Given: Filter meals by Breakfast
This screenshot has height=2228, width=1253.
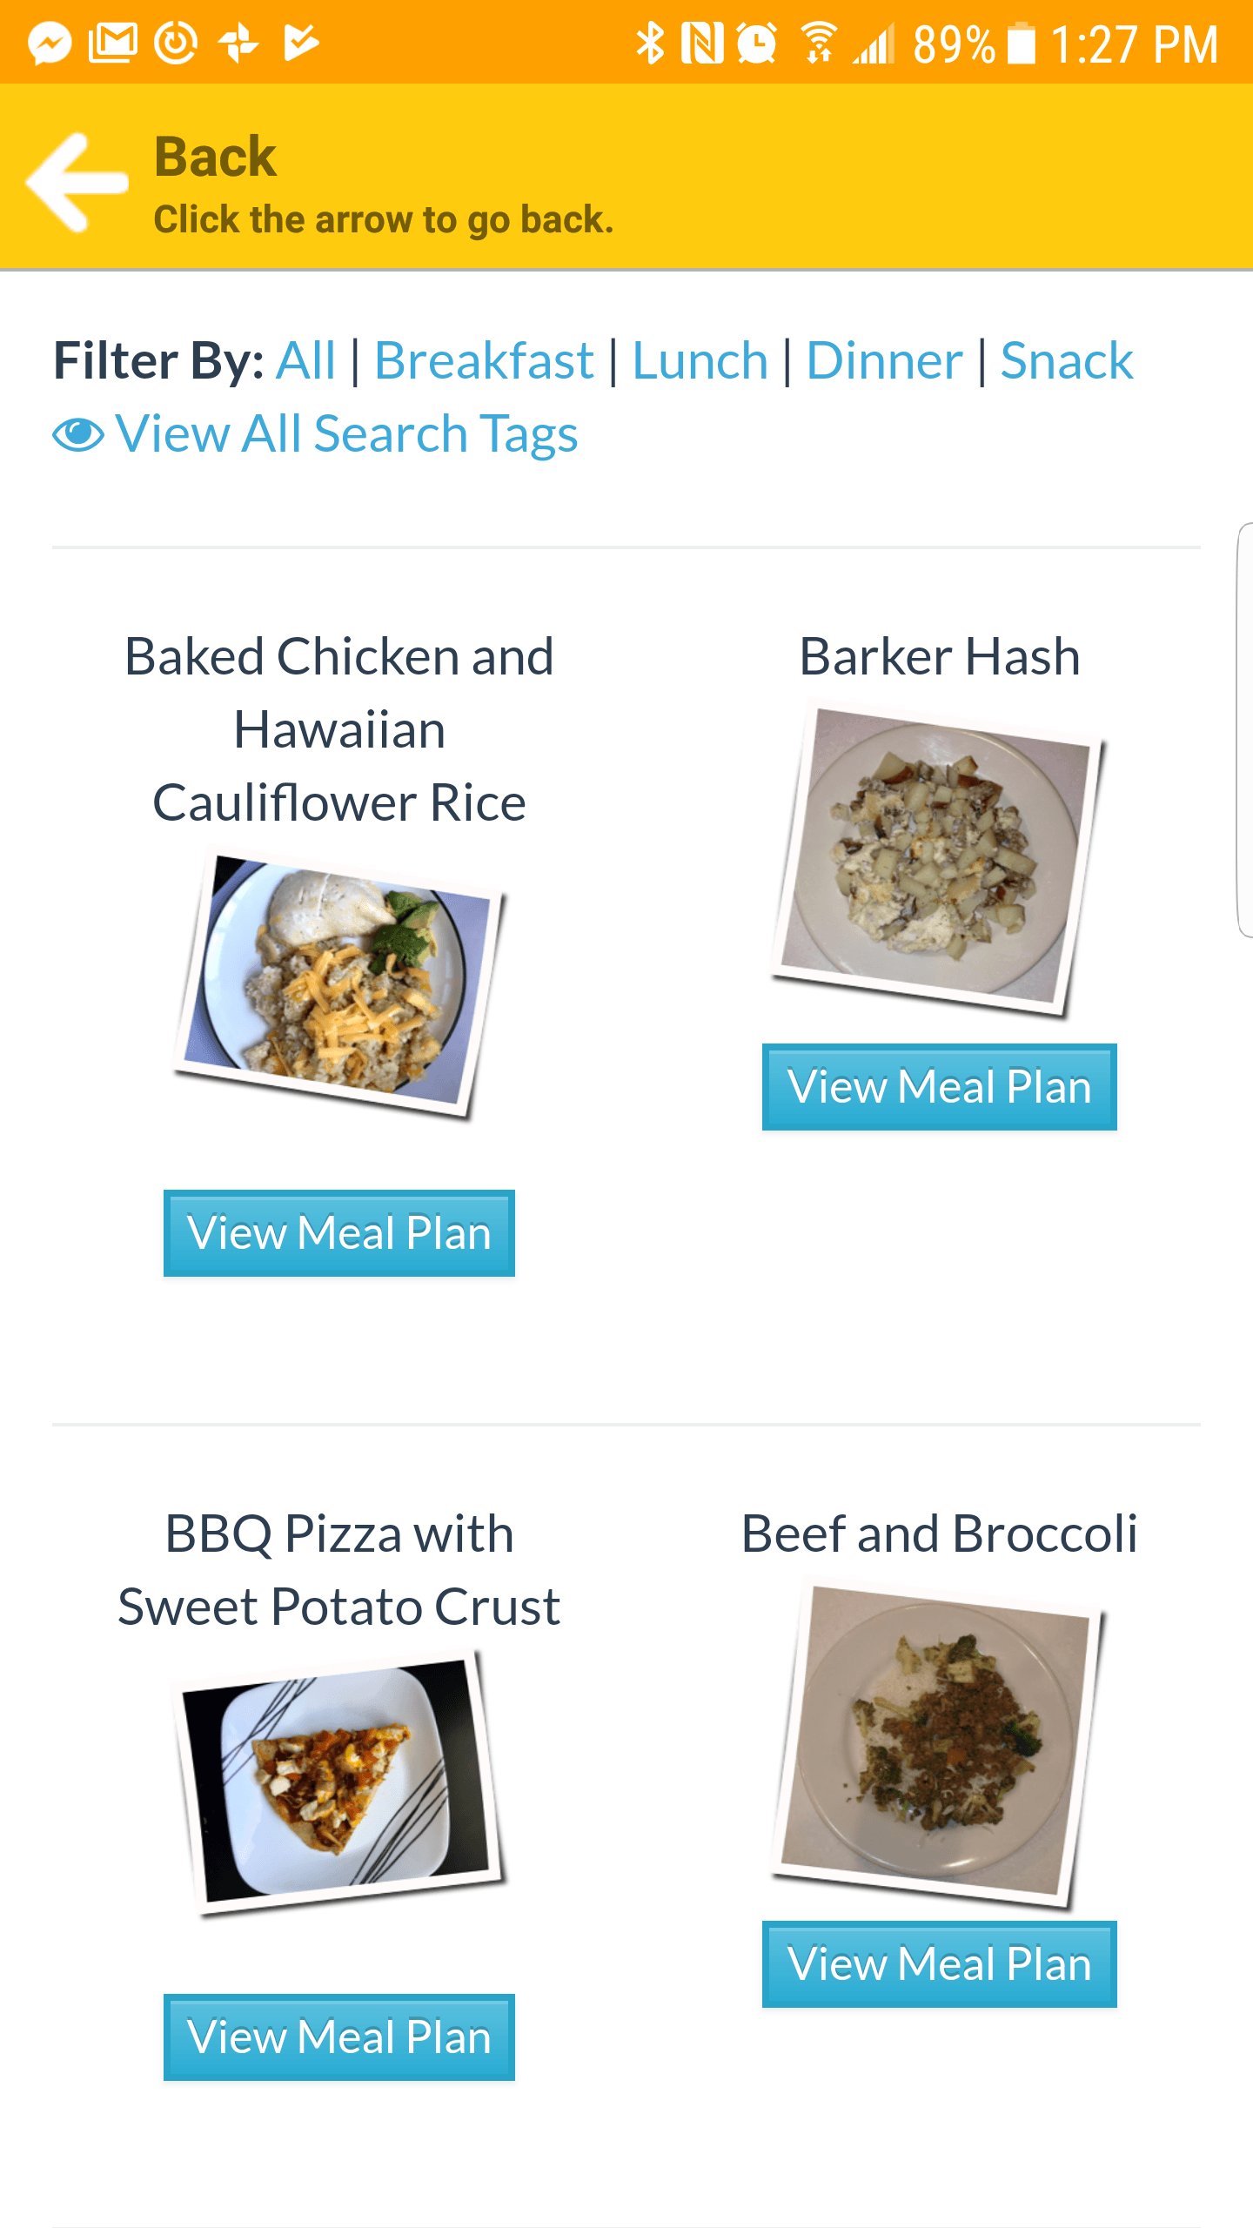Looking at the screenshot, I should 484,360.
